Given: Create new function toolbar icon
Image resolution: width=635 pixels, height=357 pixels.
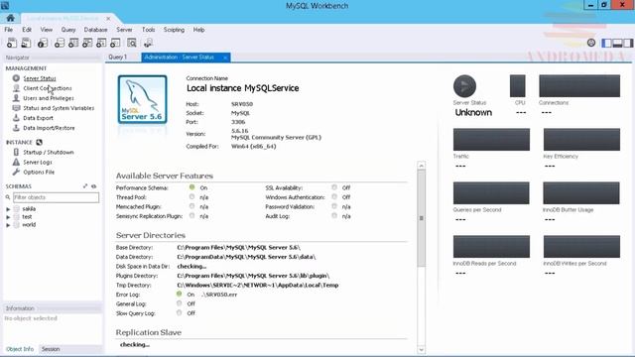Looking at the screenshot, I should pos(115,43).
